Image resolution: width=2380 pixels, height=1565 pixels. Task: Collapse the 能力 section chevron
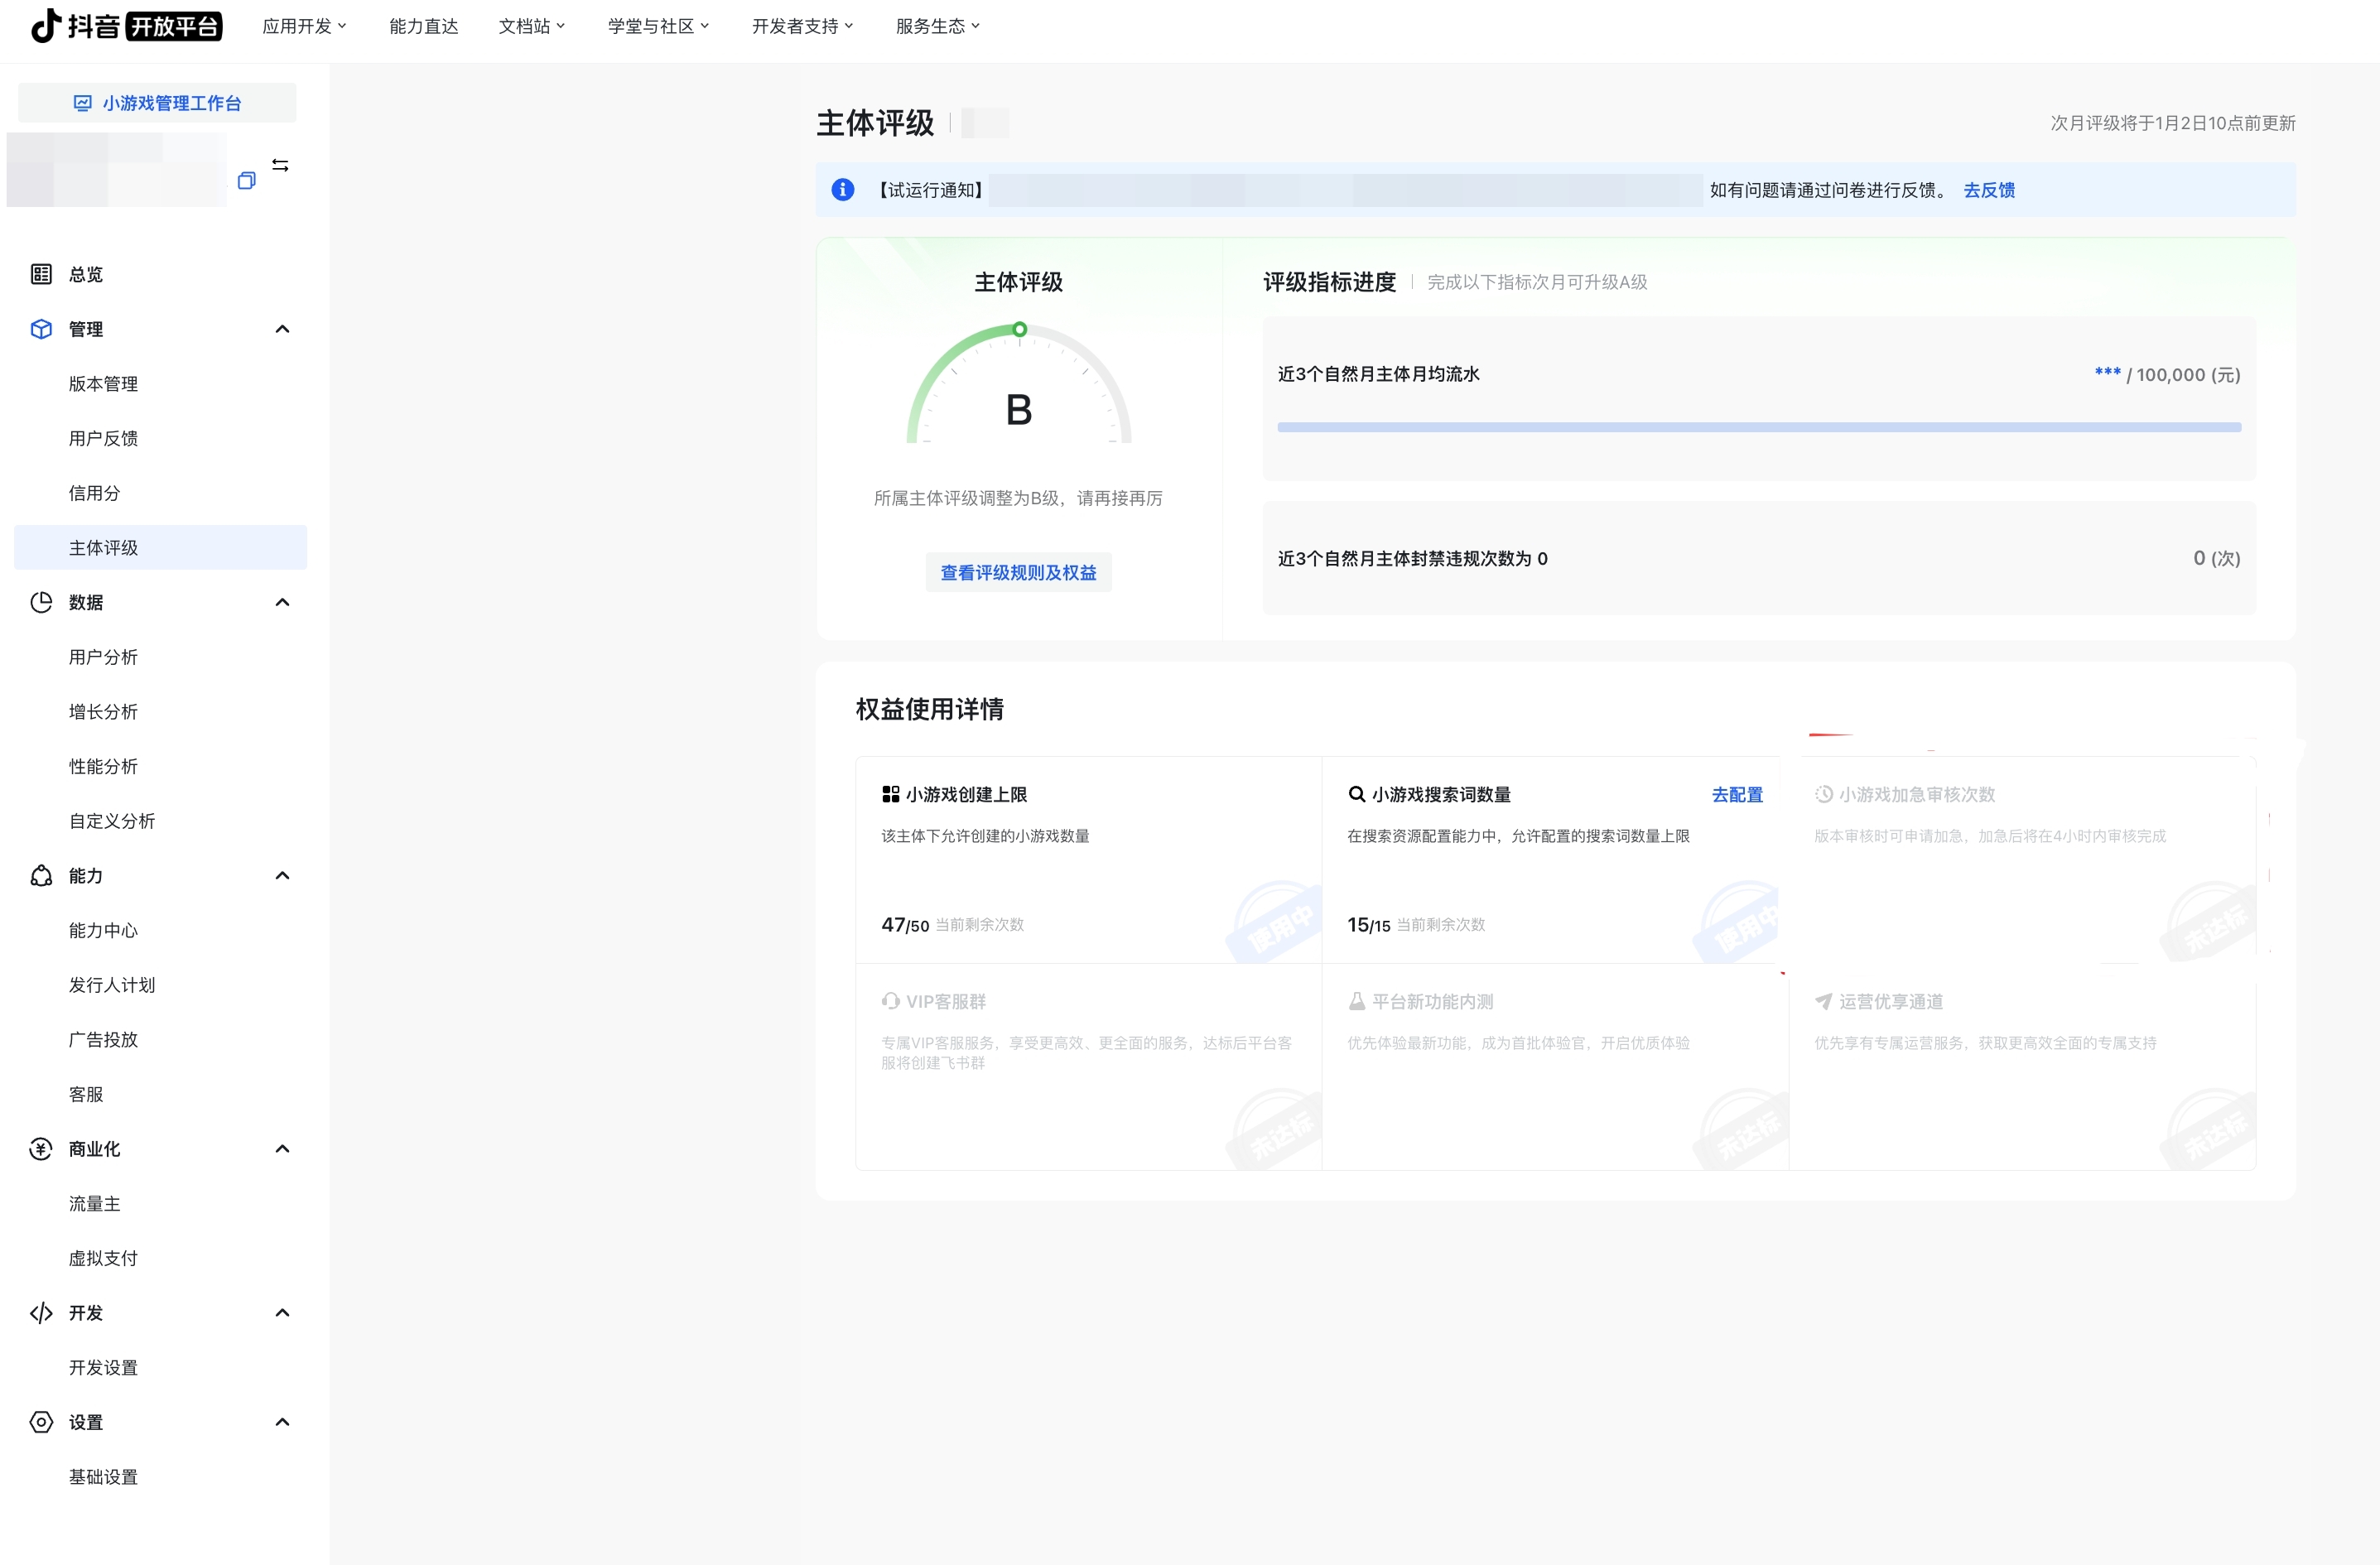282,876
